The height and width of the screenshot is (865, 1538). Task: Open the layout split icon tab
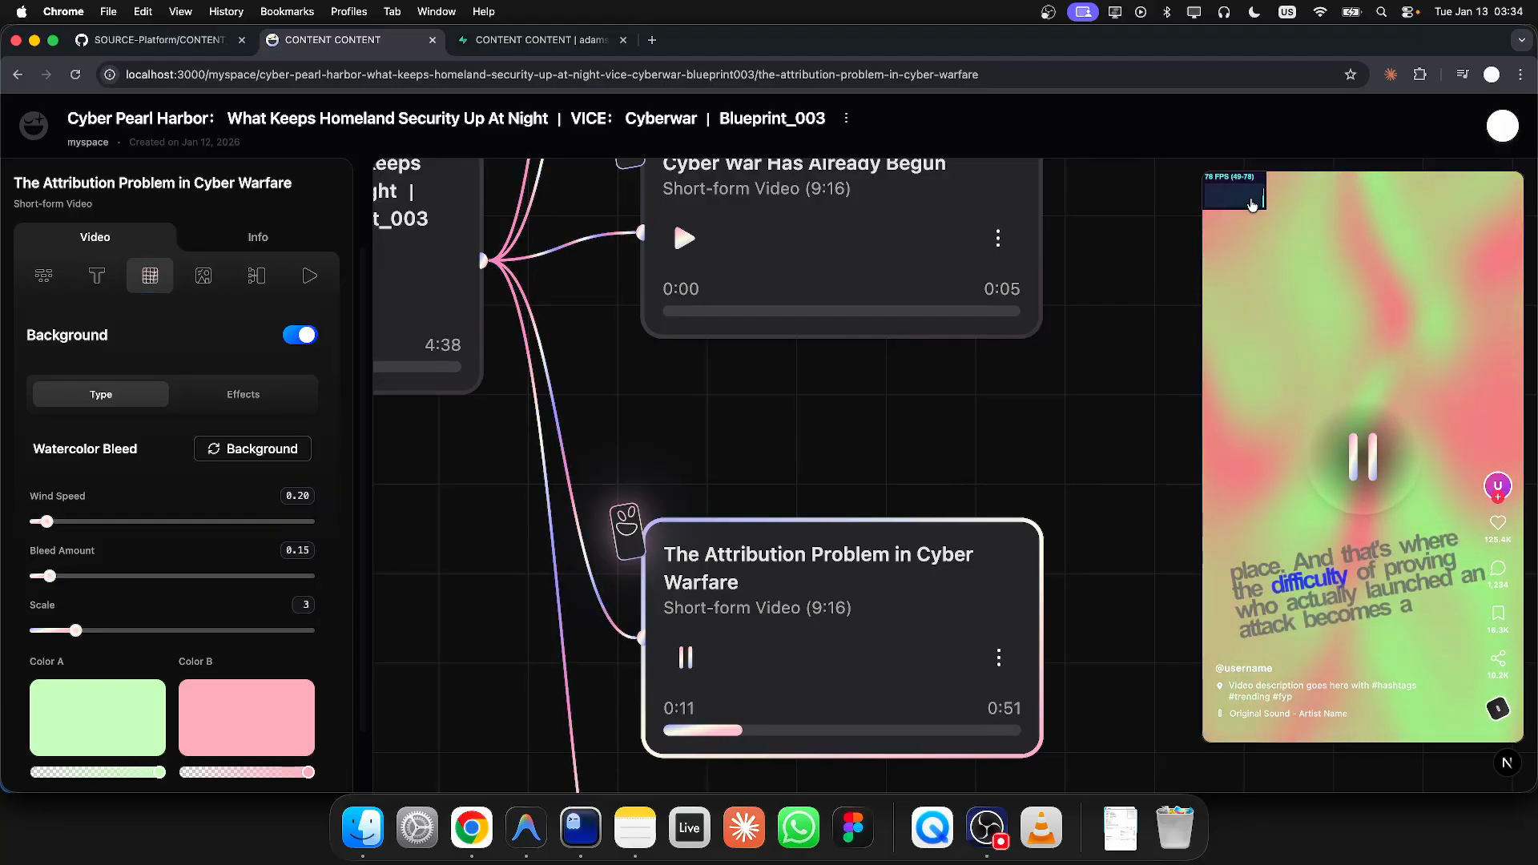tap(256, 276)
